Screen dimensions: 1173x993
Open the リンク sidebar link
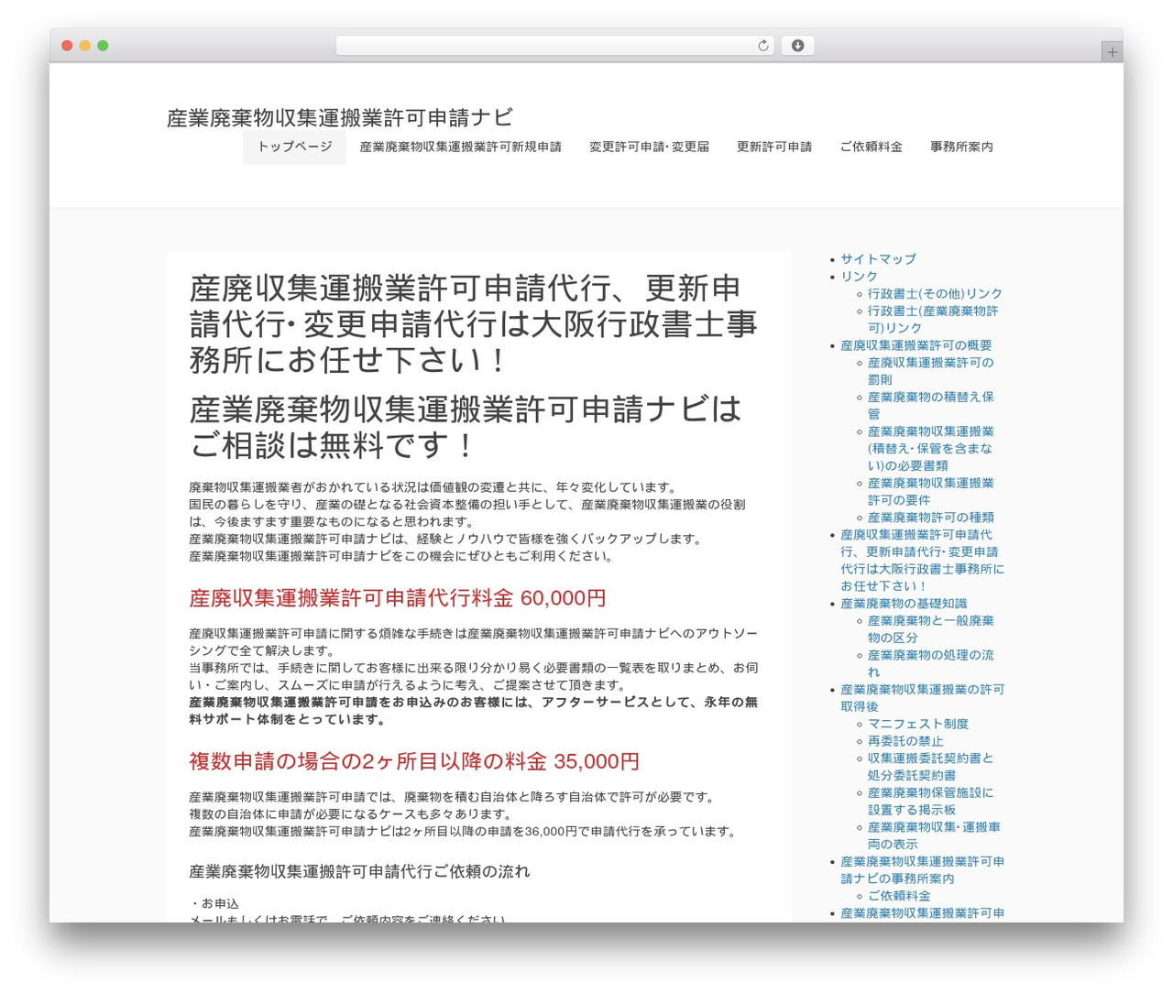click(859, 277)
